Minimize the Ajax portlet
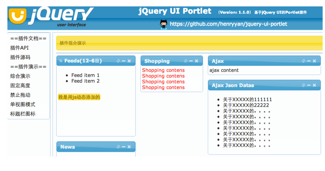The width and height of the screenshot is (325, 171). 309,61
